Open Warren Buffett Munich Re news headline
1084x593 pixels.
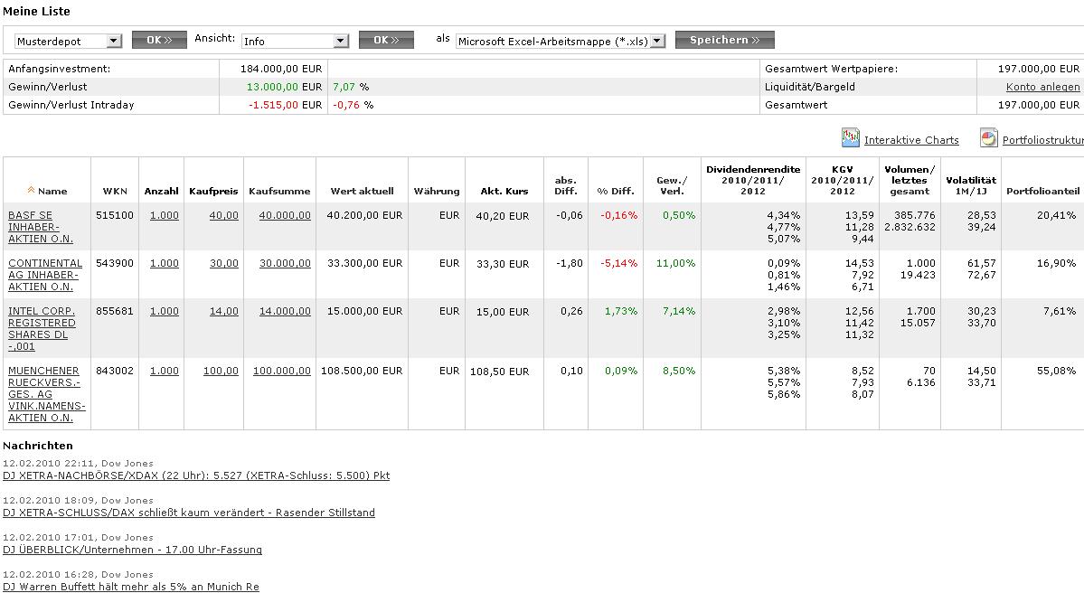pos(131,587)
